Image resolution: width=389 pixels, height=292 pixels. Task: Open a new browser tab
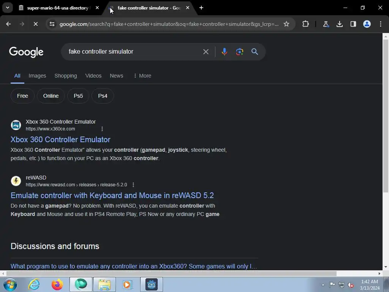[x=201, y=8]
